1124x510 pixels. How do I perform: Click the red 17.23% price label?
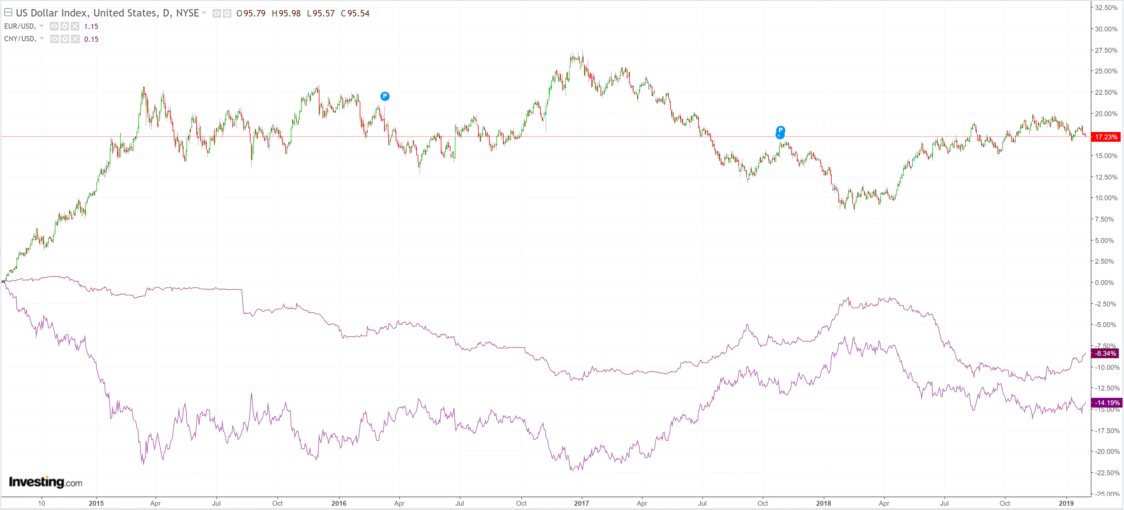[1106, 137]
